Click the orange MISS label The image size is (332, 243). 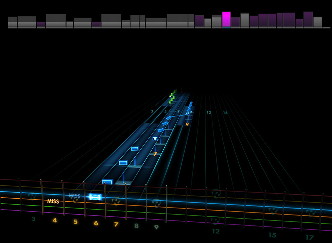pos(53,201)
